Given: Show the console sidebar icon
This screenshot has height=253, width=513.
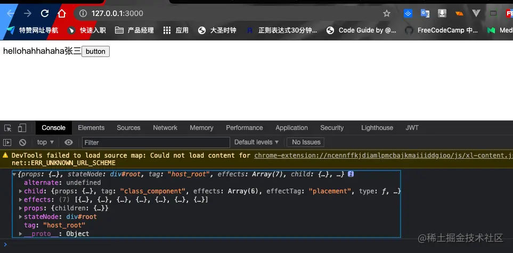Looking at the screenshot, I should (x=7, y=142).
